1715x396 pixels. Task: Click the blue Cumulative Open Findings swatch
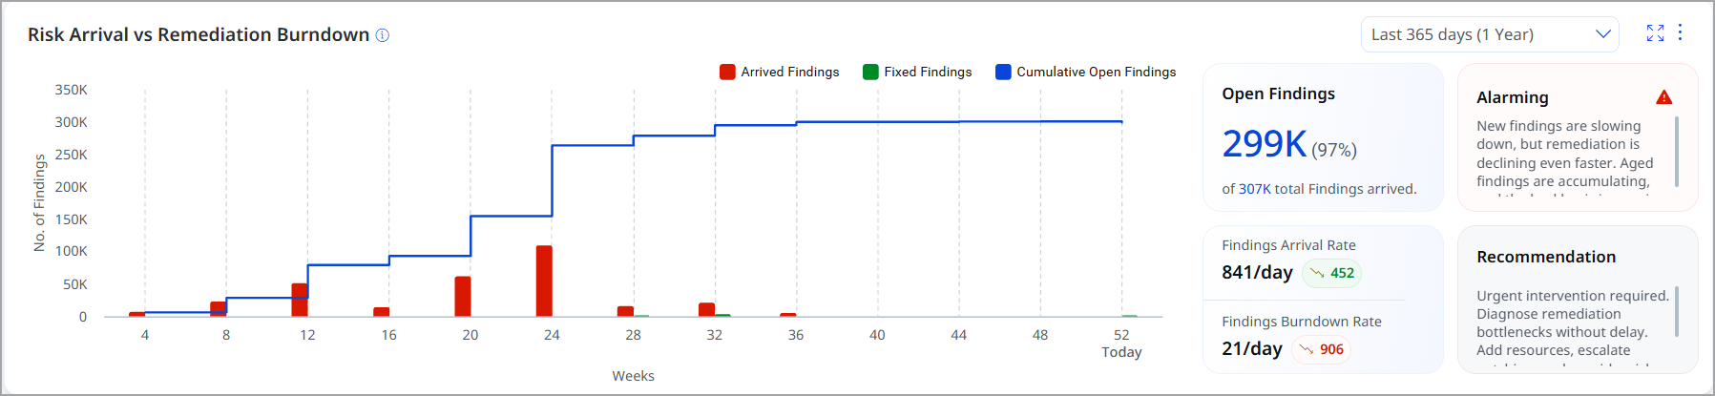pos(1003,72)
